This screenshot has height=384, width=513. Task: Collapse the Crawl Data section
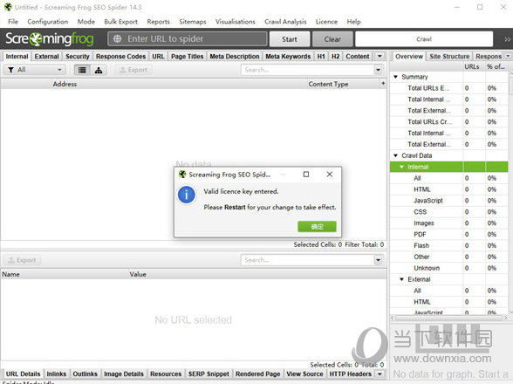coord(395,155)
